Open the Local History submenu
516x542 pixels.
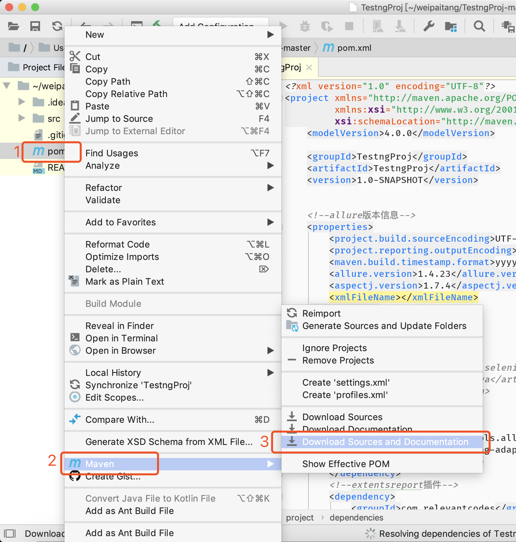[x=173, y=373]
